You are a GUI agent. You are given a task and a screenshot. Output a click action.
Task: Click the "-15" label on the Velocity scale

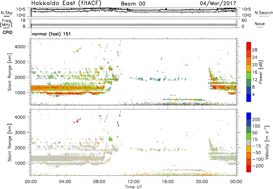tap(257, 146)
